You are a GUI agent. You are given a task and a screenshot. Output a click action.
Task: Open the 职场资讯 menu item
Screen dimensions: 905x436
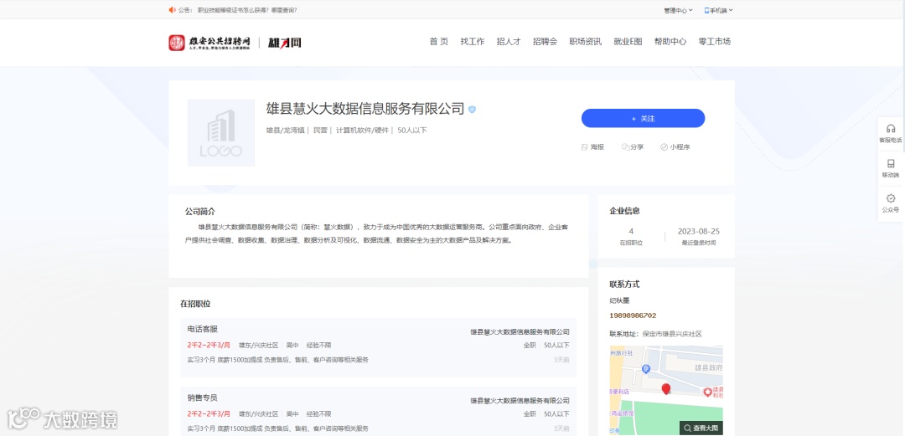585,42
